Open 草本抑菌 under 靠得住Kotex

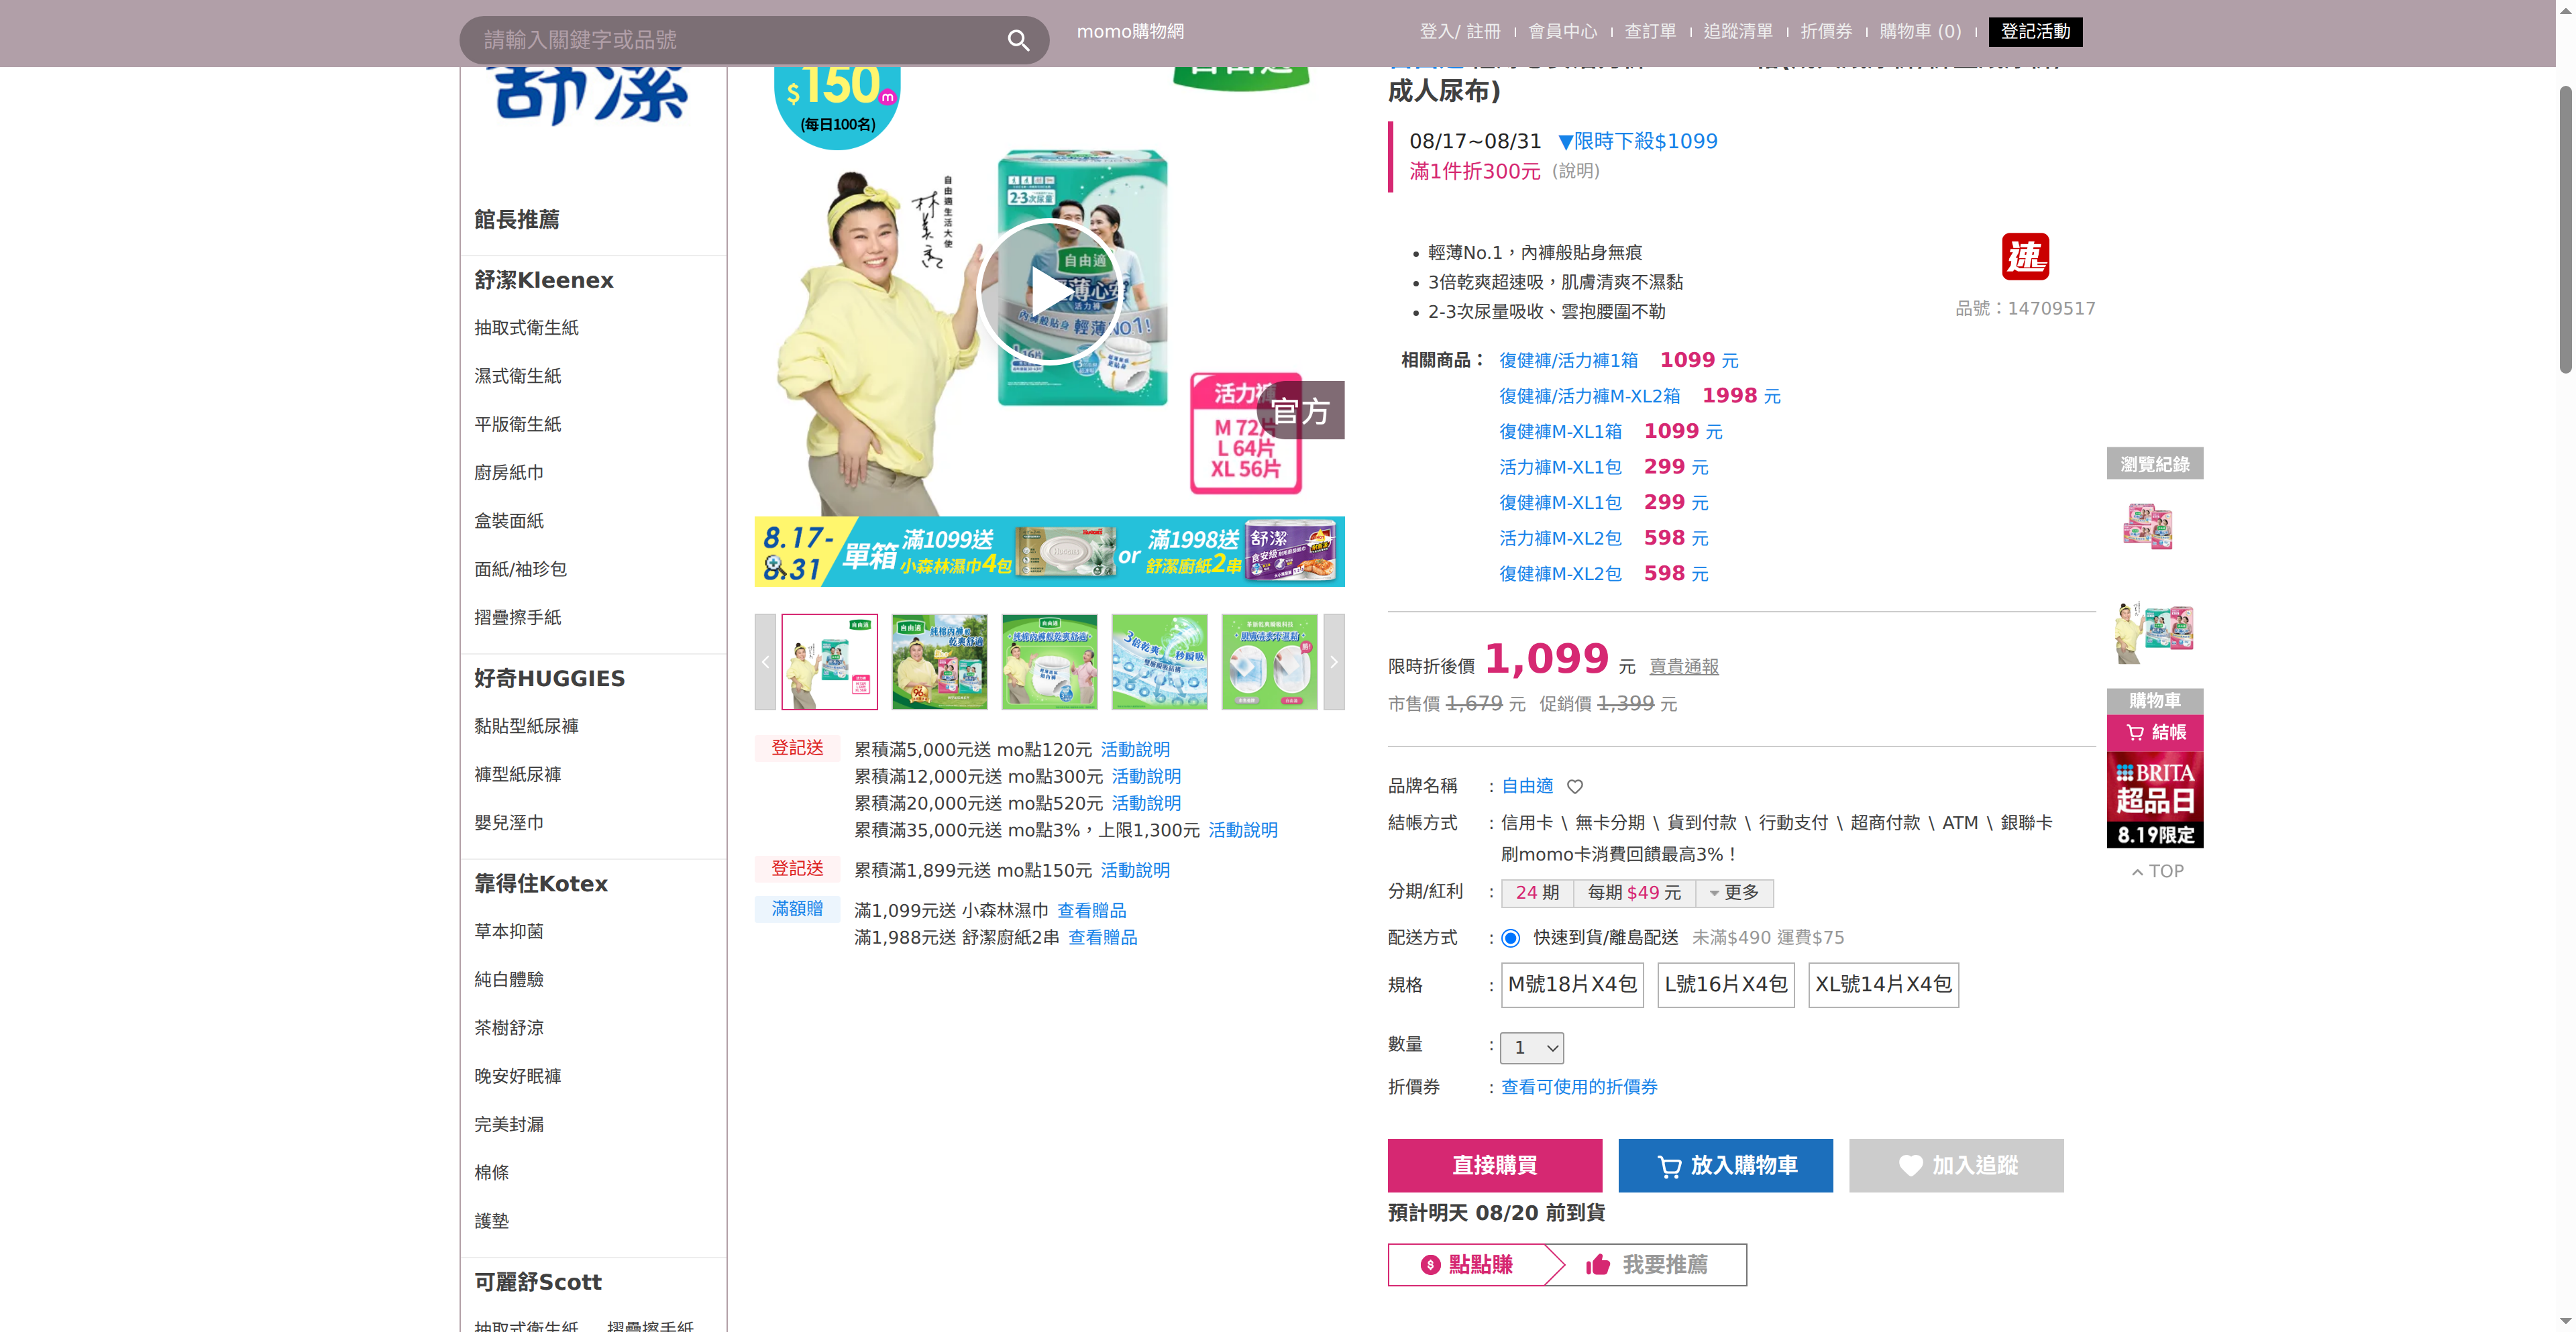click(509, 931)
